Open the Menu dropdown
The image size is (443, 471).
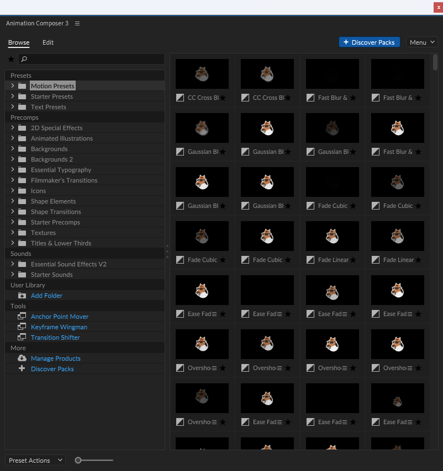click(x=421, y=42)
